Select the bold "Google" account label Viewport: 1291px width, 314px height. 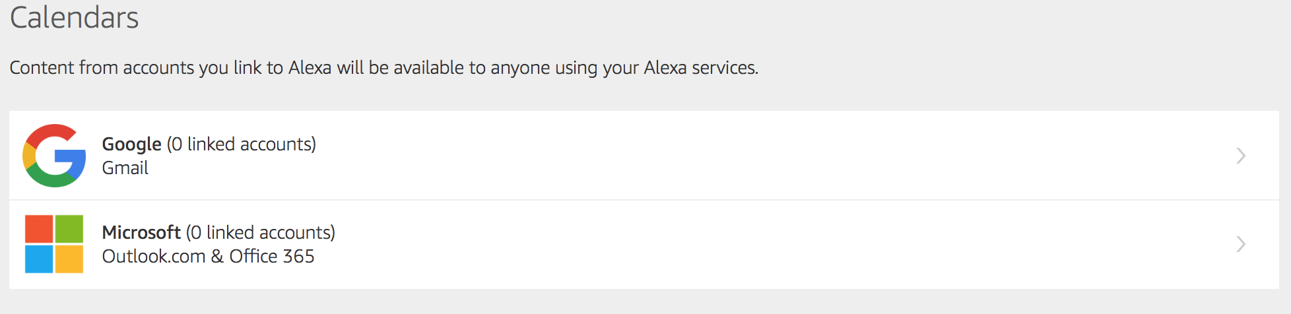[131, 144]
